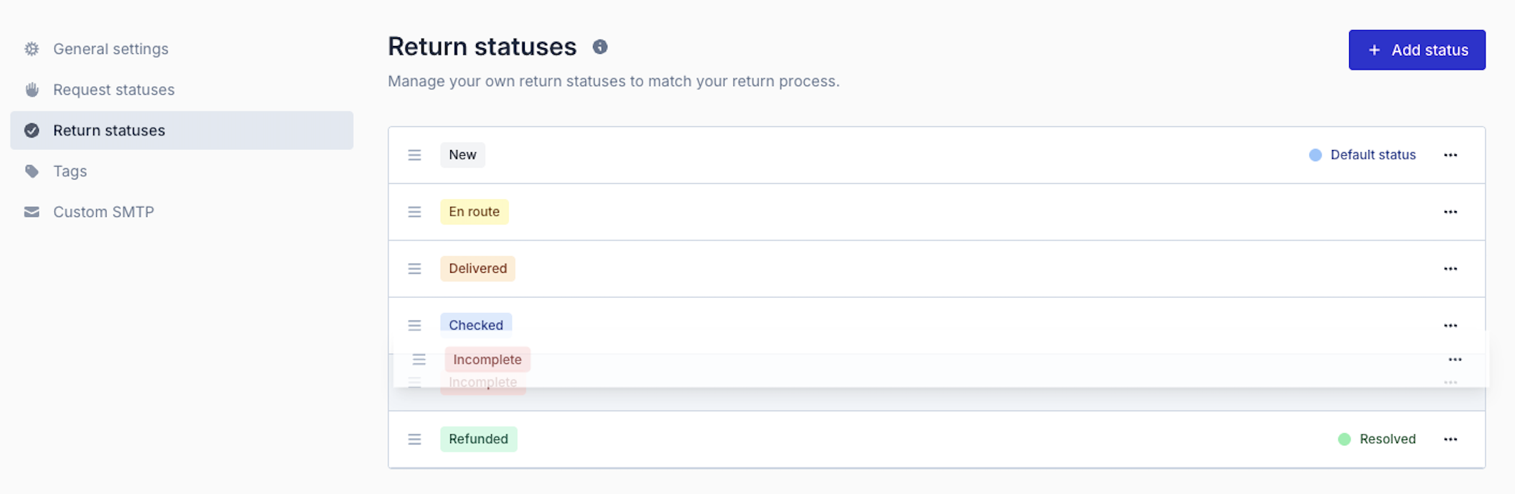
Task: Click the envelope icon for Custom SMTP
Action: 32,212
